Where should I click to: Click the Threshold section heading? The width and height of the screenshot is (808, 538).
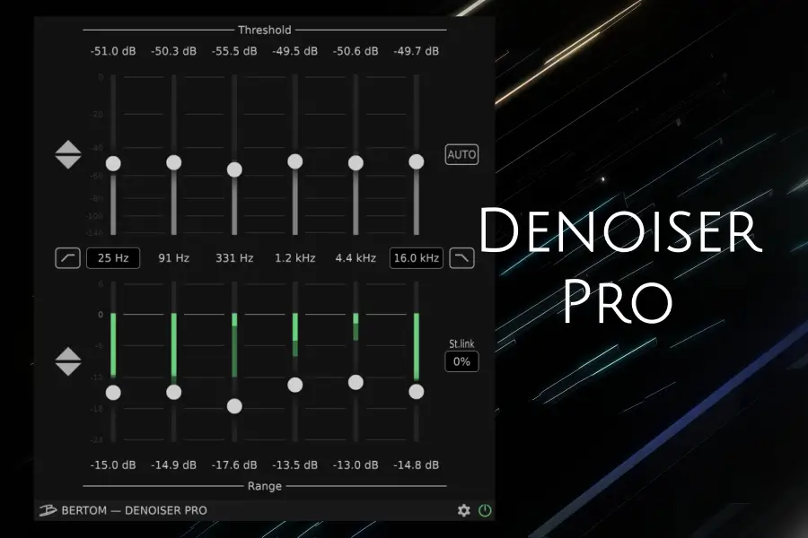[x=264, y=30]
